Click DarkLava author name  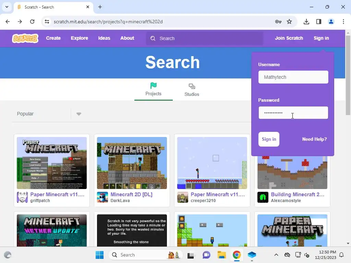120,201
